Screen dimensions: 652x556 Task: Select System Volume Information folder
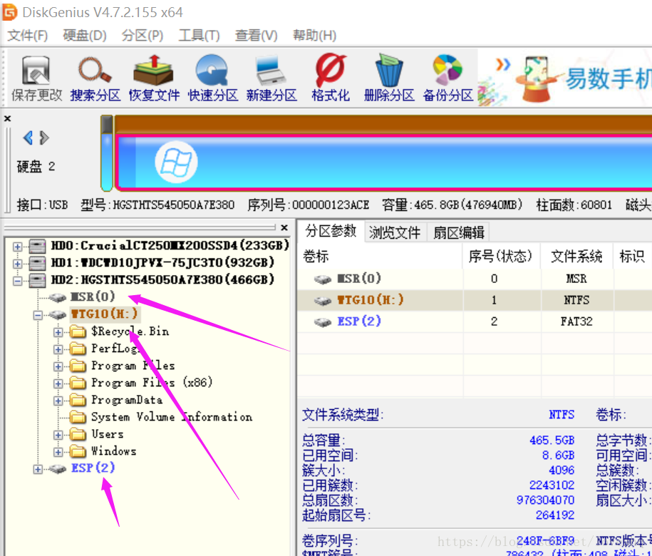171,417
